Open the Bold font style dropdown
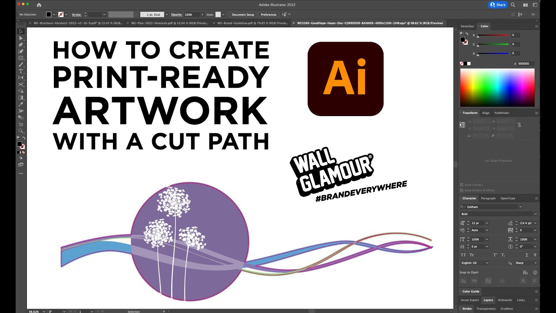Image resolution: width=556 pixels, height=313 pixels. click(x=535, y=214)
